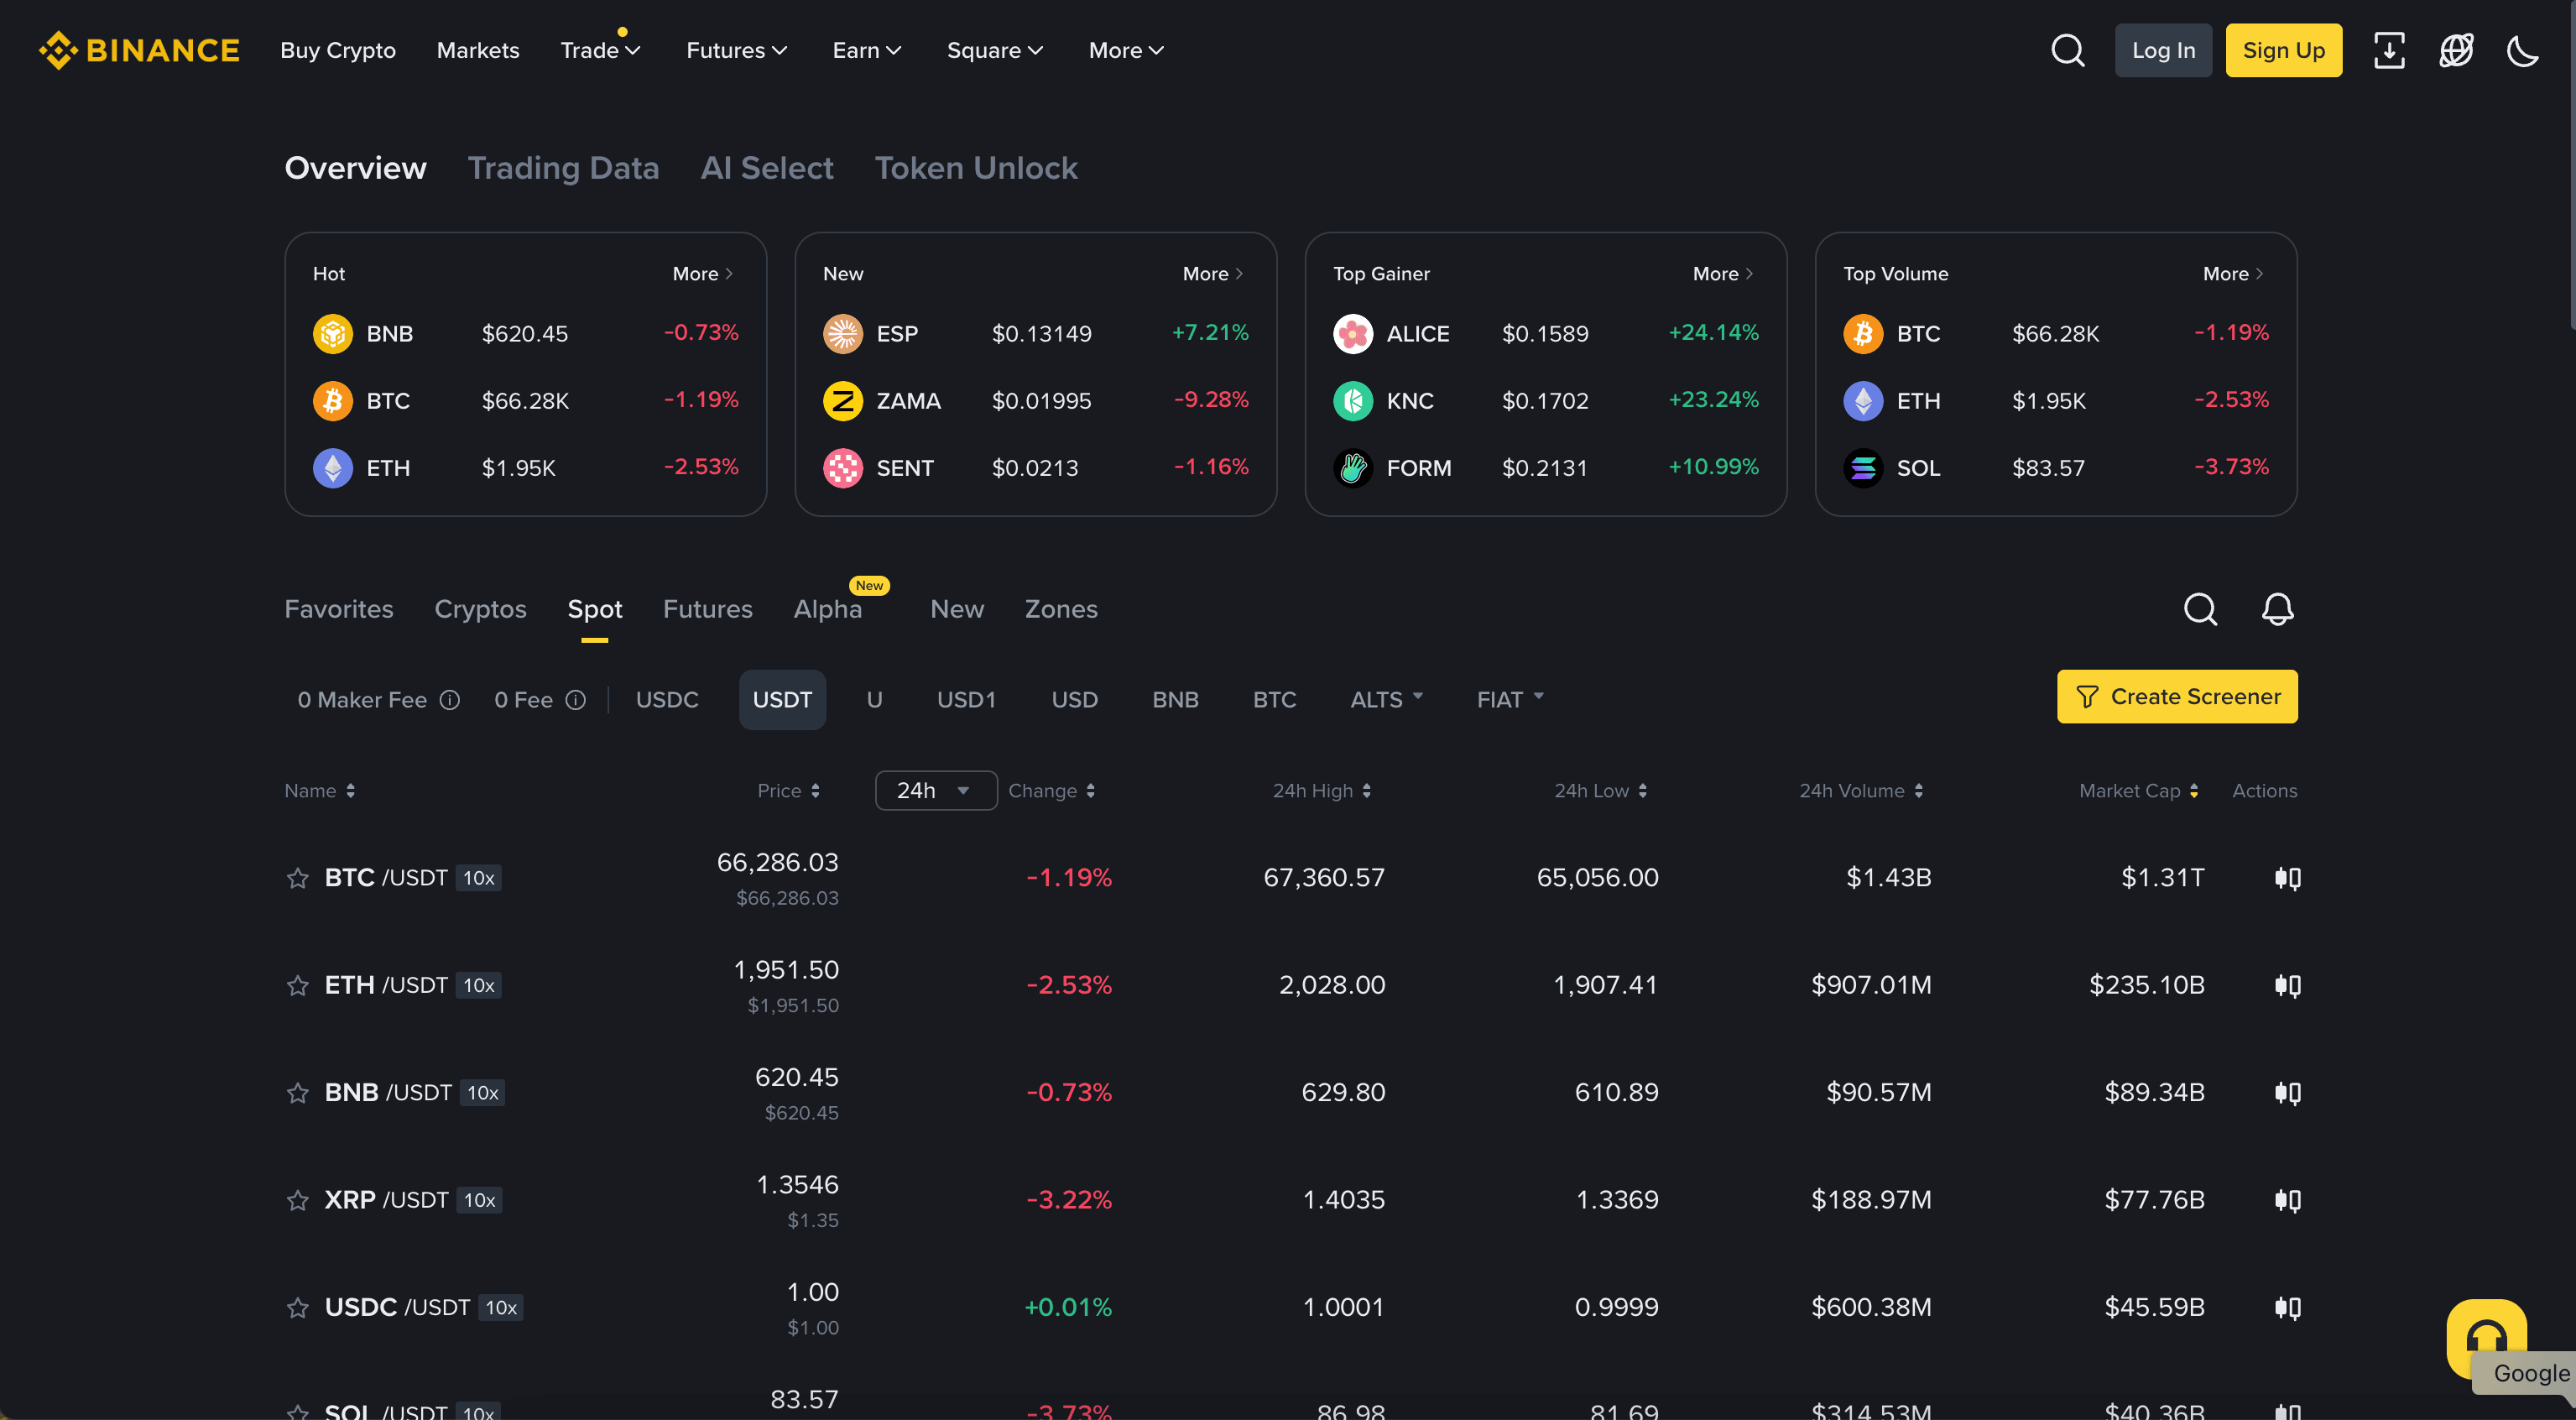
Task: Sort the table by Price column
Action: tap(789, 790)
